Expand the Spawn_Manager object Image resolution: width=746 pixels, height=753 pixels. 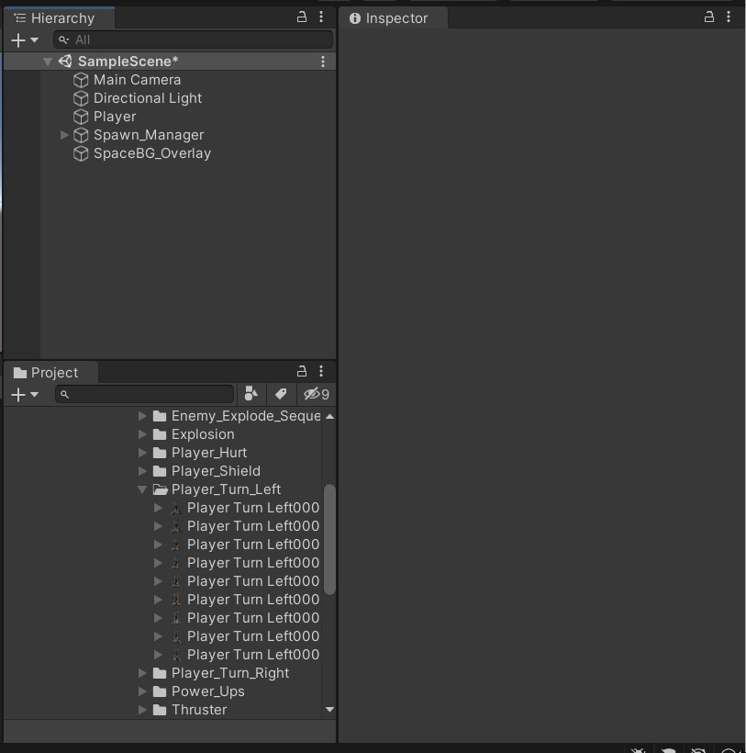(x=64, y=135)
